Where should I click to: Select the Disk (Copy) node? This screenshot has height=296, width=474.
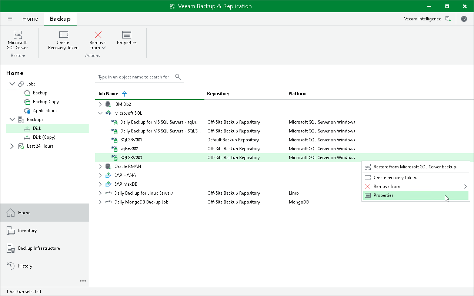(44, 137)
